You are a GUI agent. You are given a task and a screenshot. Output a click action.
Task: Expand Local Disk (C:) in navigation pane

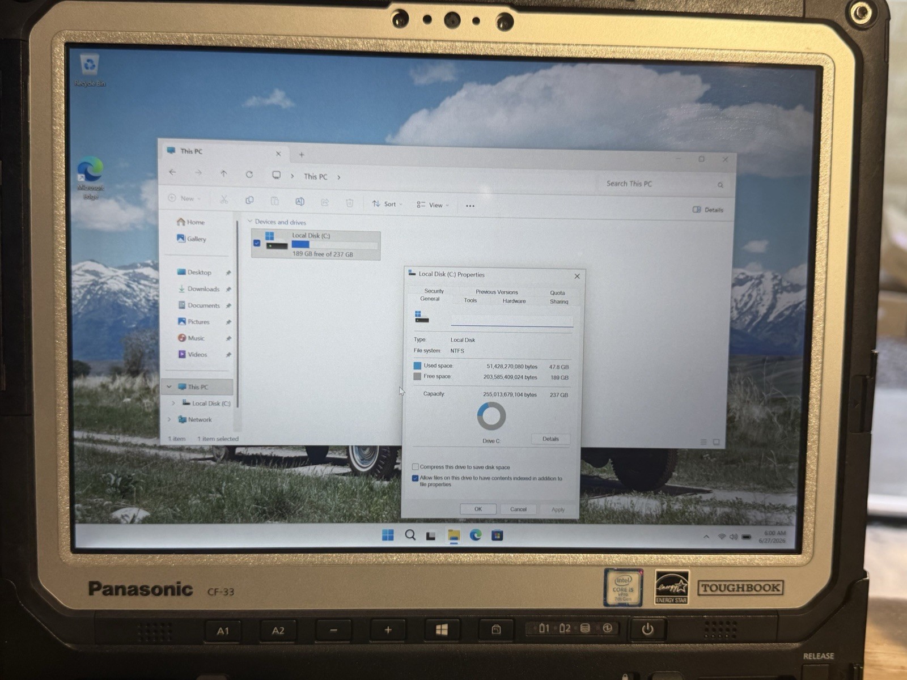173,403
